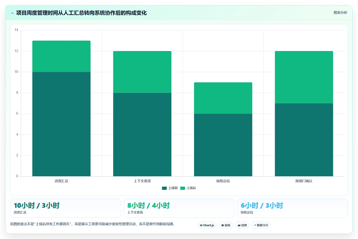Click the 进度汇总 上线前 dark bar segment
Screen dimensions: 358x239
[61, 124]
